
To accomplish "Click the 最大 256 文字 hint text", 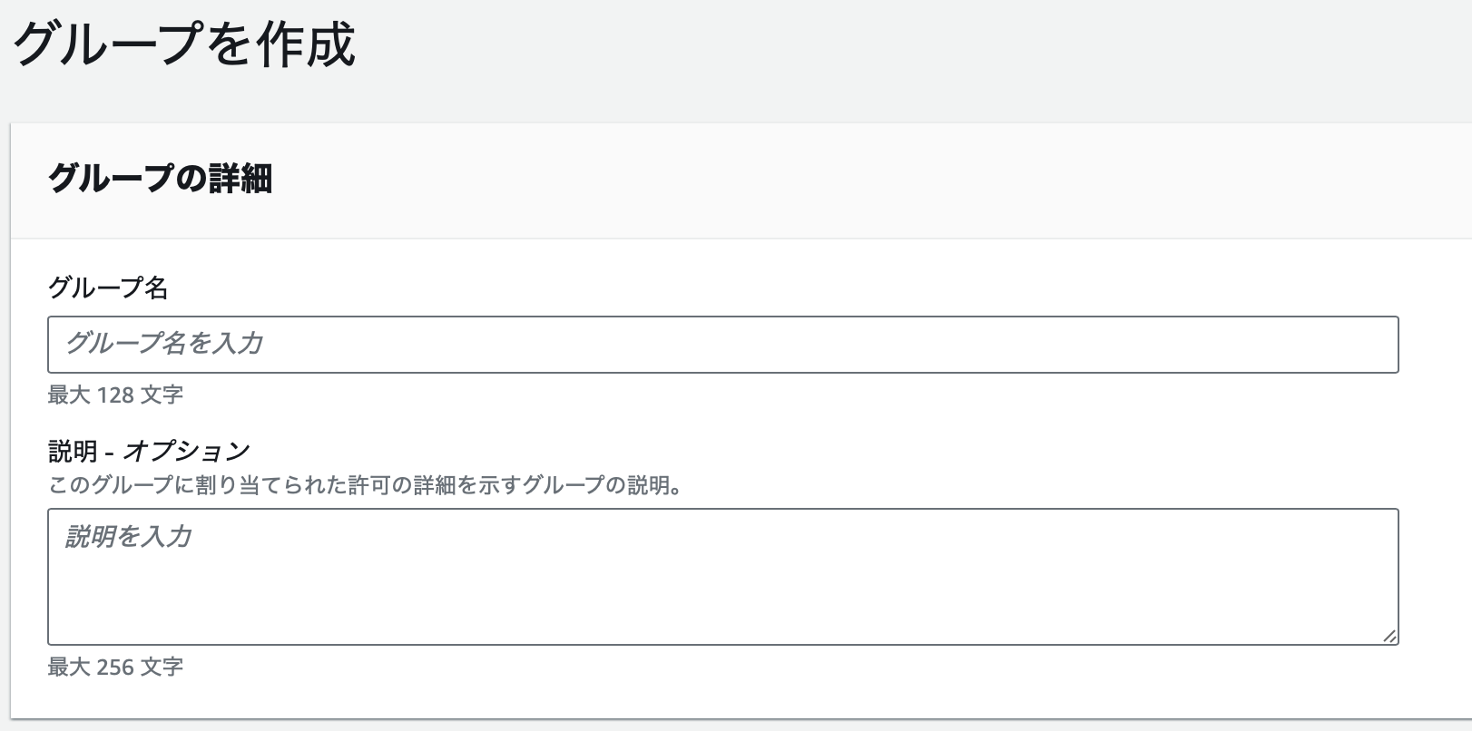I will tap(114, 666).
